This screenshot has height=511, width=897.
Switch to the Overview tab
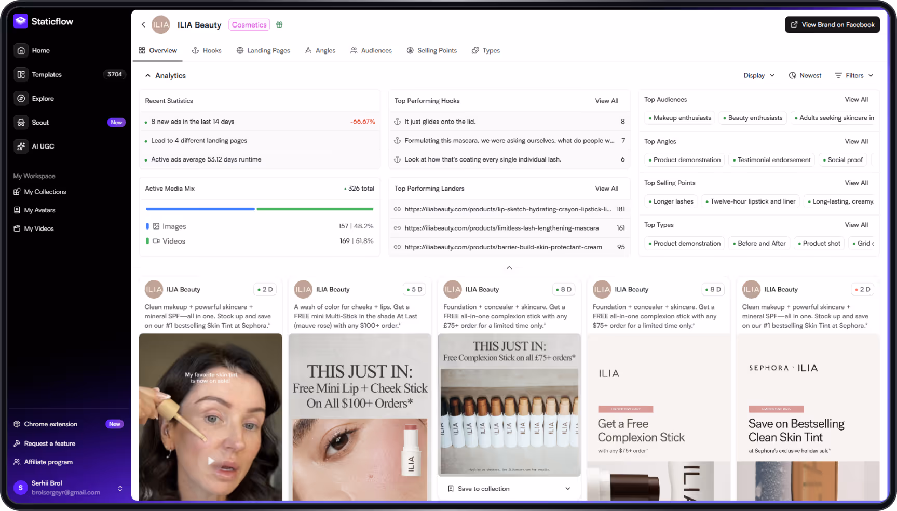coord(158,50)
